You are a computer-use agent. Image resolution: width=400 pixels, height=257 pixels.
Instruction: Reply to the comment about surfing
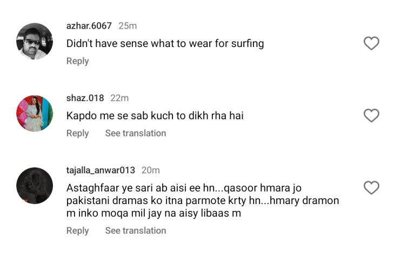tap(77, 61)
